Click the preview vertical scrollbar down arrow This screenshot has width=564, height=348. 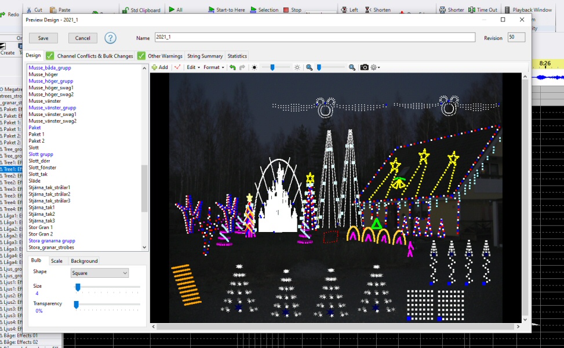(525, 320)
